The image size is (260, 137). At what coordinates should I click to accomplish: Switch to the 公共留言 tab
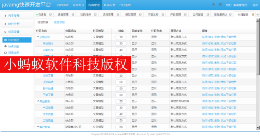[198, 15]
